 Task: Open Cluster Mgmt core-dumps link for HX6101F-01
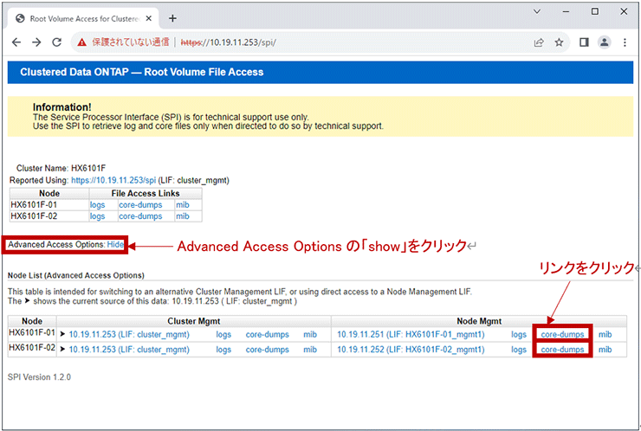pos(268,334)
